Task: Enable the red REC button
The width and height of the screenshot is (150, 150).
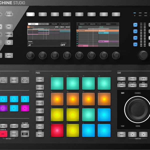Action: (3, 134)
